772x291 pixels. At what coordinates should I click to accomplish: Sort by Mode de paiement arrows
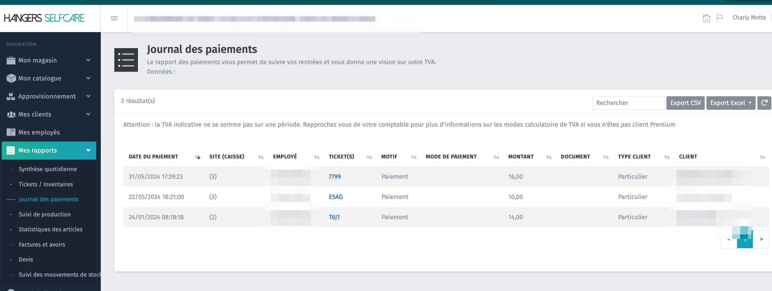pos(496,157)
